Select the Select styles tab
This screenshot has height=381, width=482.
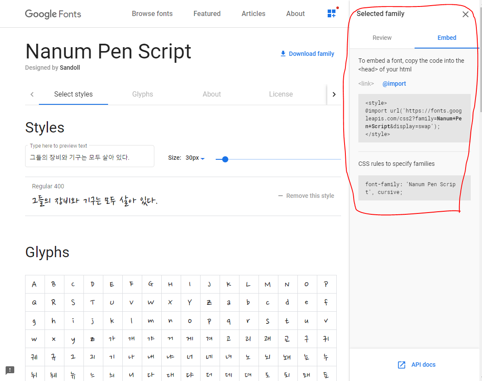pyautogui.click(x=73, y=94)
